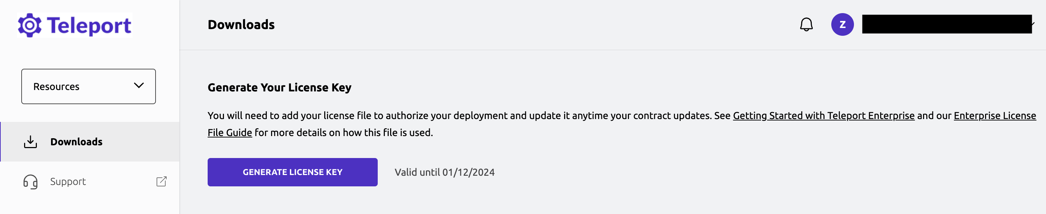Select the license validity date text

coord(445,172)
